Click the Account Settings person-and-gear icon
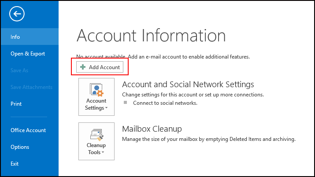 point(96,89)
